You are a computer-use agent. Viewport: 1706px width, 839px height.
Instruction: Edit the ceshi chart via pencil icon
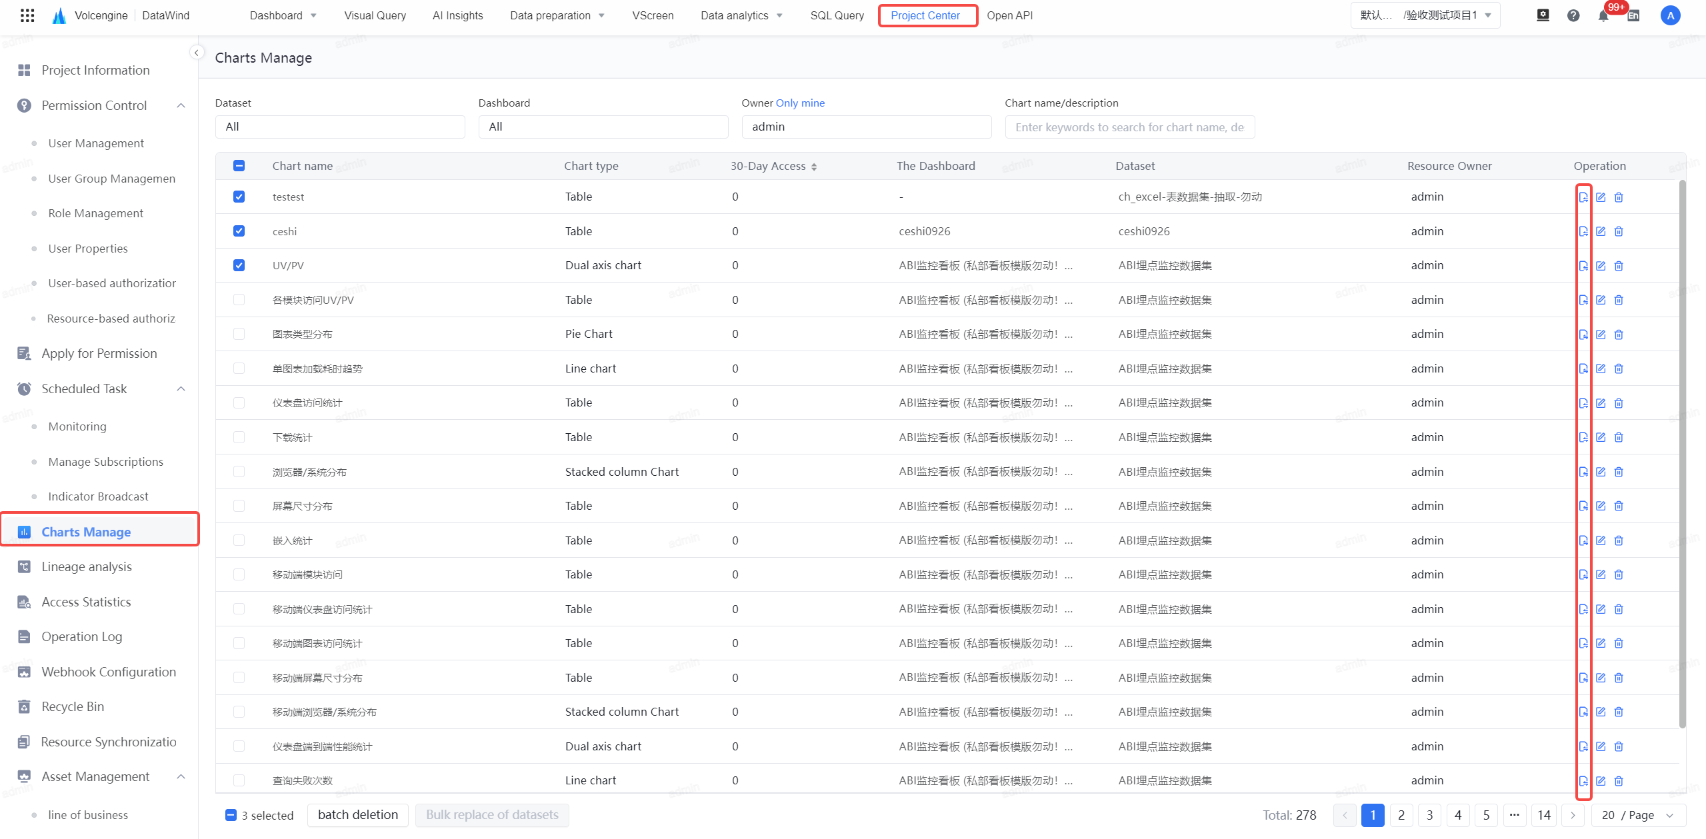click(1601, 231)
